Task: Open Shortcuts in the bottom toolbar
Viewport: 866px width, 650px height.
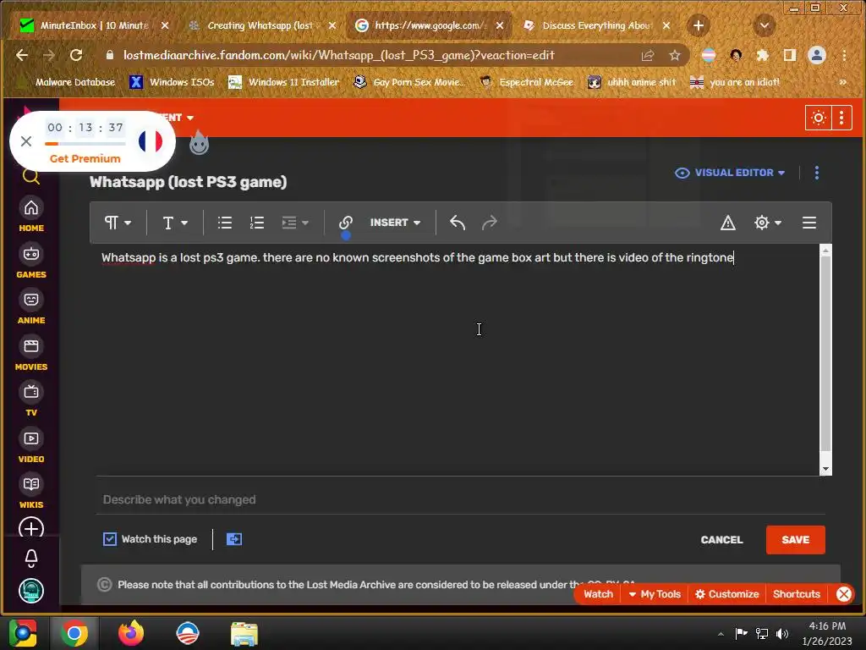Action: tap(797, 594)
